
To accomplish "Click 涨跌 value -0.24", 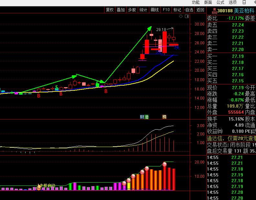I will pos(238,94).
